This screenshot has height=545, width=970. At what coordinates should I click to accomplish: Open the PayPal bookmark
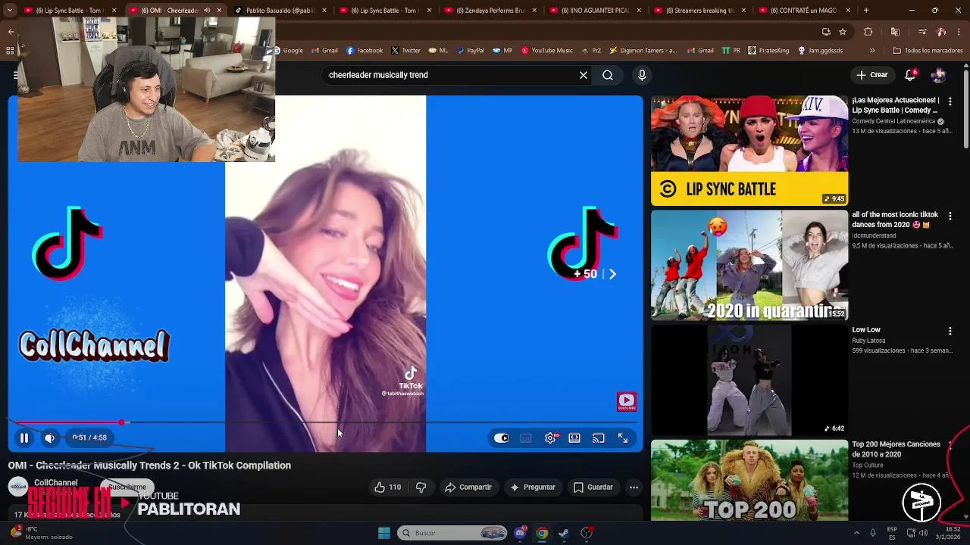pos(470,51)
